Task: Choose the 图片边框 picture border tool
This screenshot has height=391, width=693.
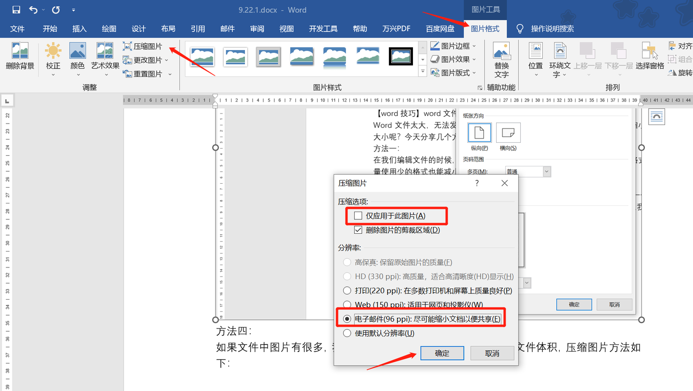Action: click(x=453, y=46)
